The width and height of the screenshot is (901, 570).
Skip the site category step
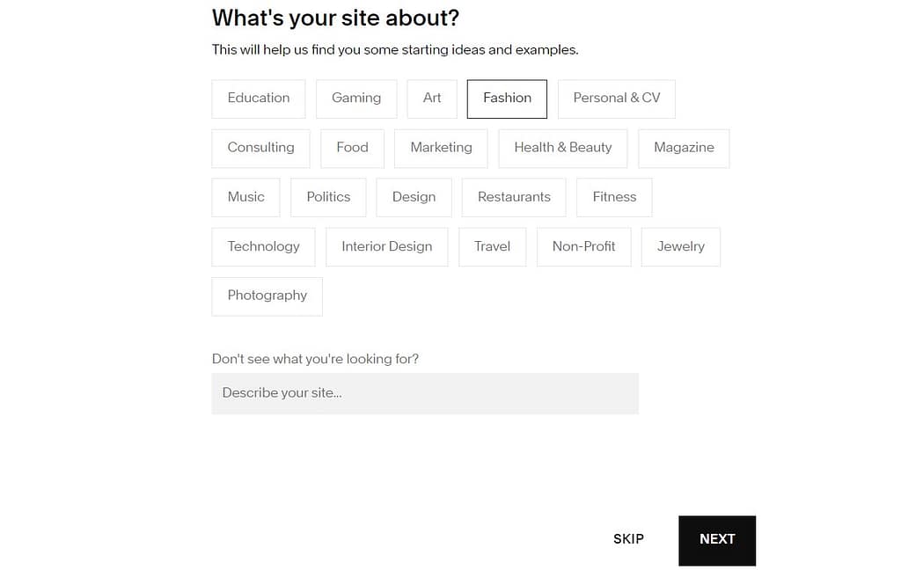[628, 539]
